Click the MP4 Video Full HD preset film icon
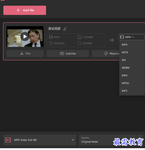The width and height of the screenshot is (145, 150). 8,140
